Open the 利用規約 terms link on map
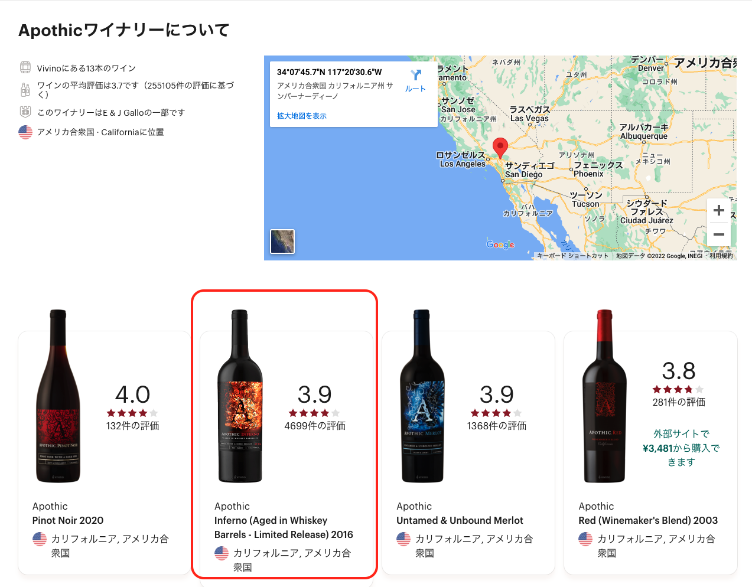This screenshot has height=587, width=752. coord(721,256)
